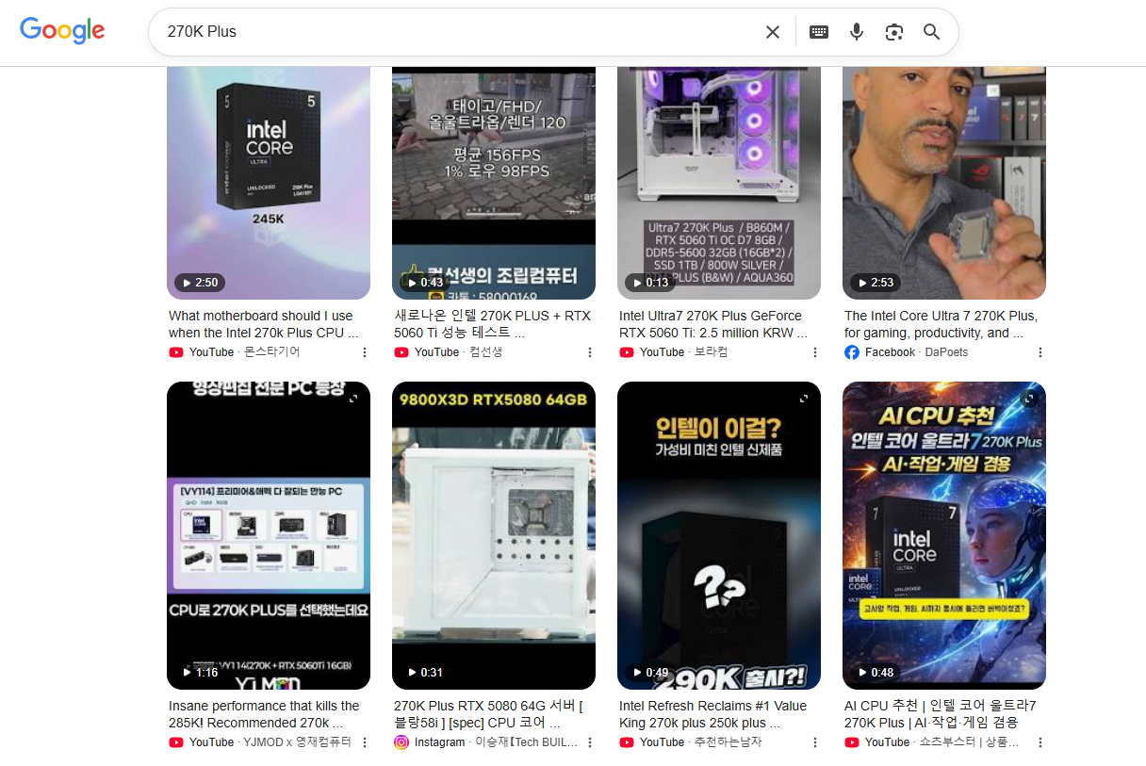Click YouTube icon beside 추천하는남자 source
Screen dimensions: 1146x766
pyautogui.click(x=627, y=742)
